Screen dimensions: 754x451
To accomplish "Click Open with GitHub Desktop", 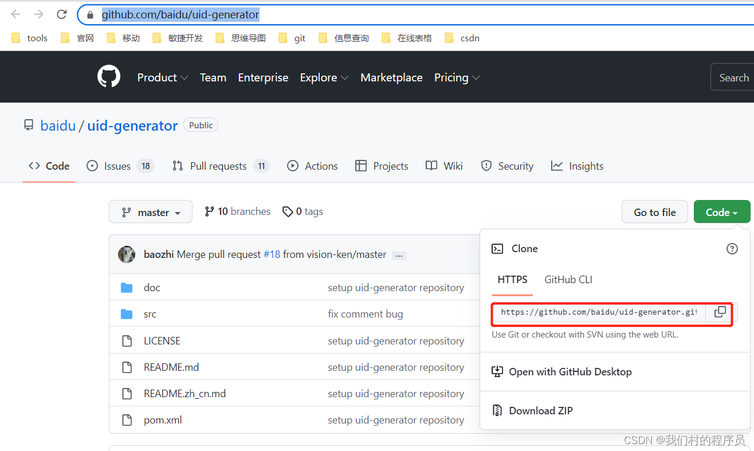I will pos(570,372).
